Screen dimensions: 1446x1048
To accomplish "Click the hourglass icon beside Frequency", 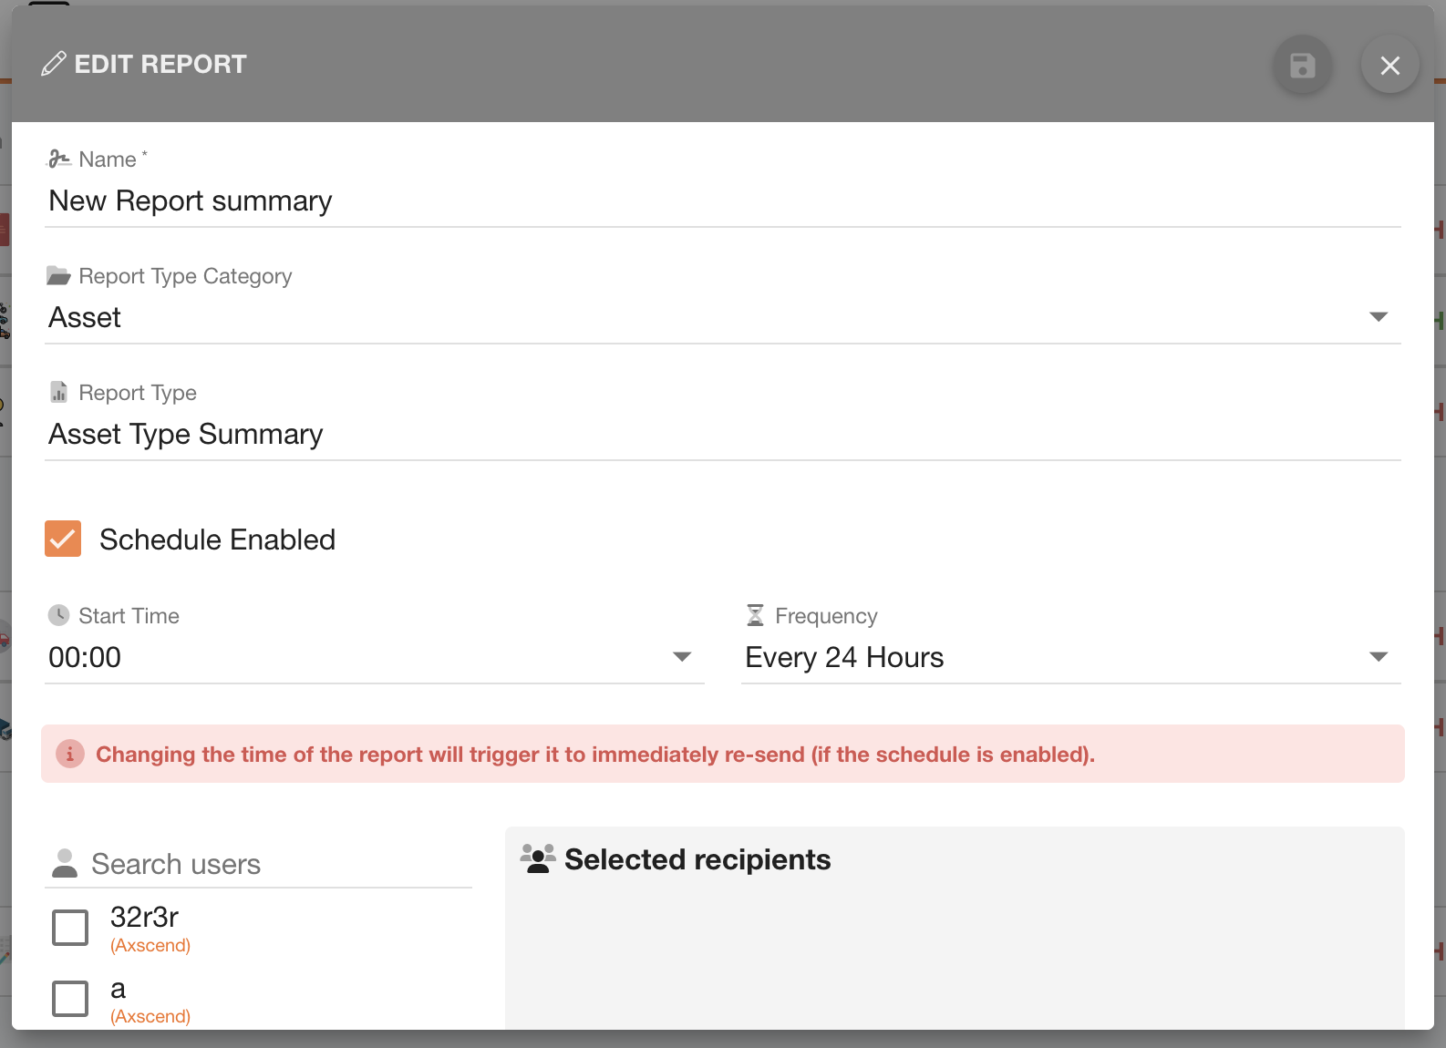I will point(755,614).
